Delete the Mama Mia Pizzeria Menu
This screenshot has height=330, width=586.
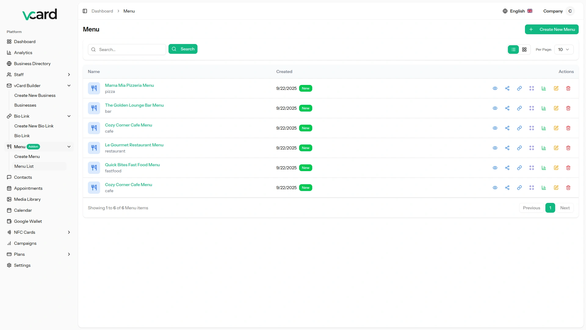click(x=568, y=88)
